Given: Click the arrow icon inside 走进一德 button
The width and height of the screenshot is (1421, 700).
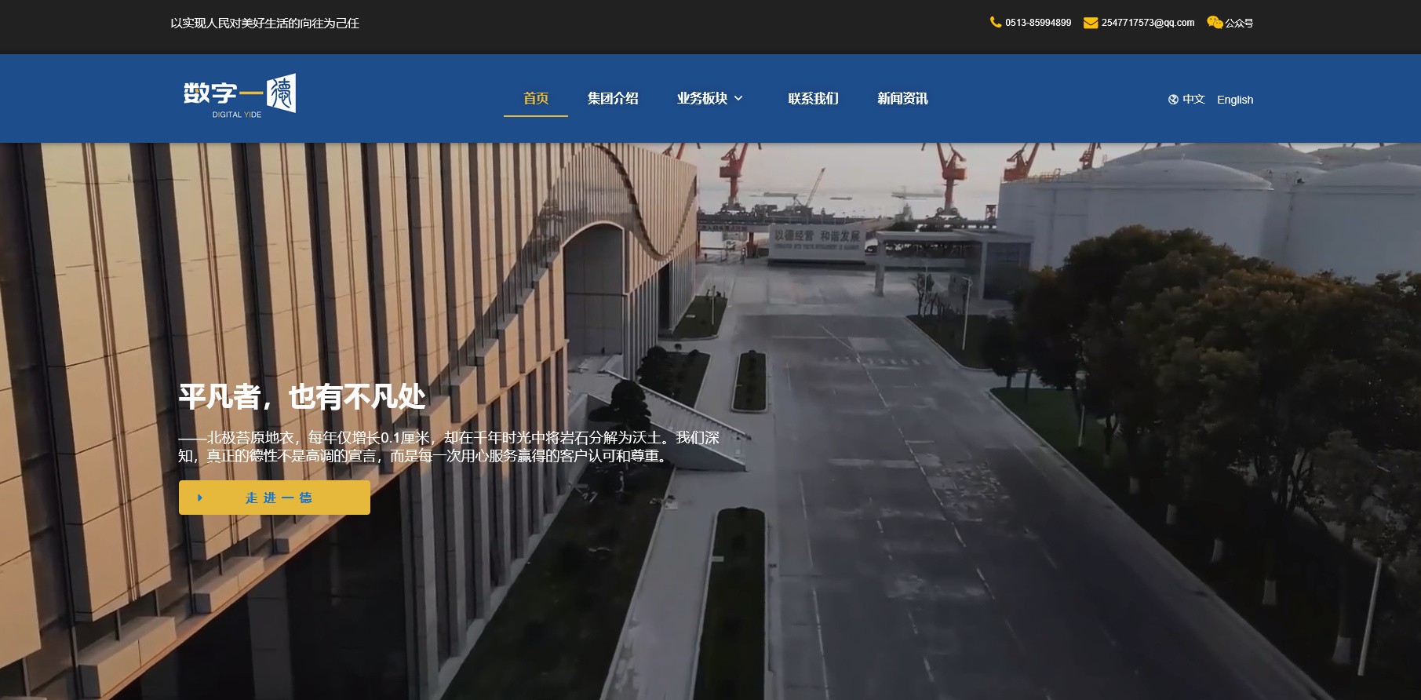Looking at the screenshot, I should 200,498.
